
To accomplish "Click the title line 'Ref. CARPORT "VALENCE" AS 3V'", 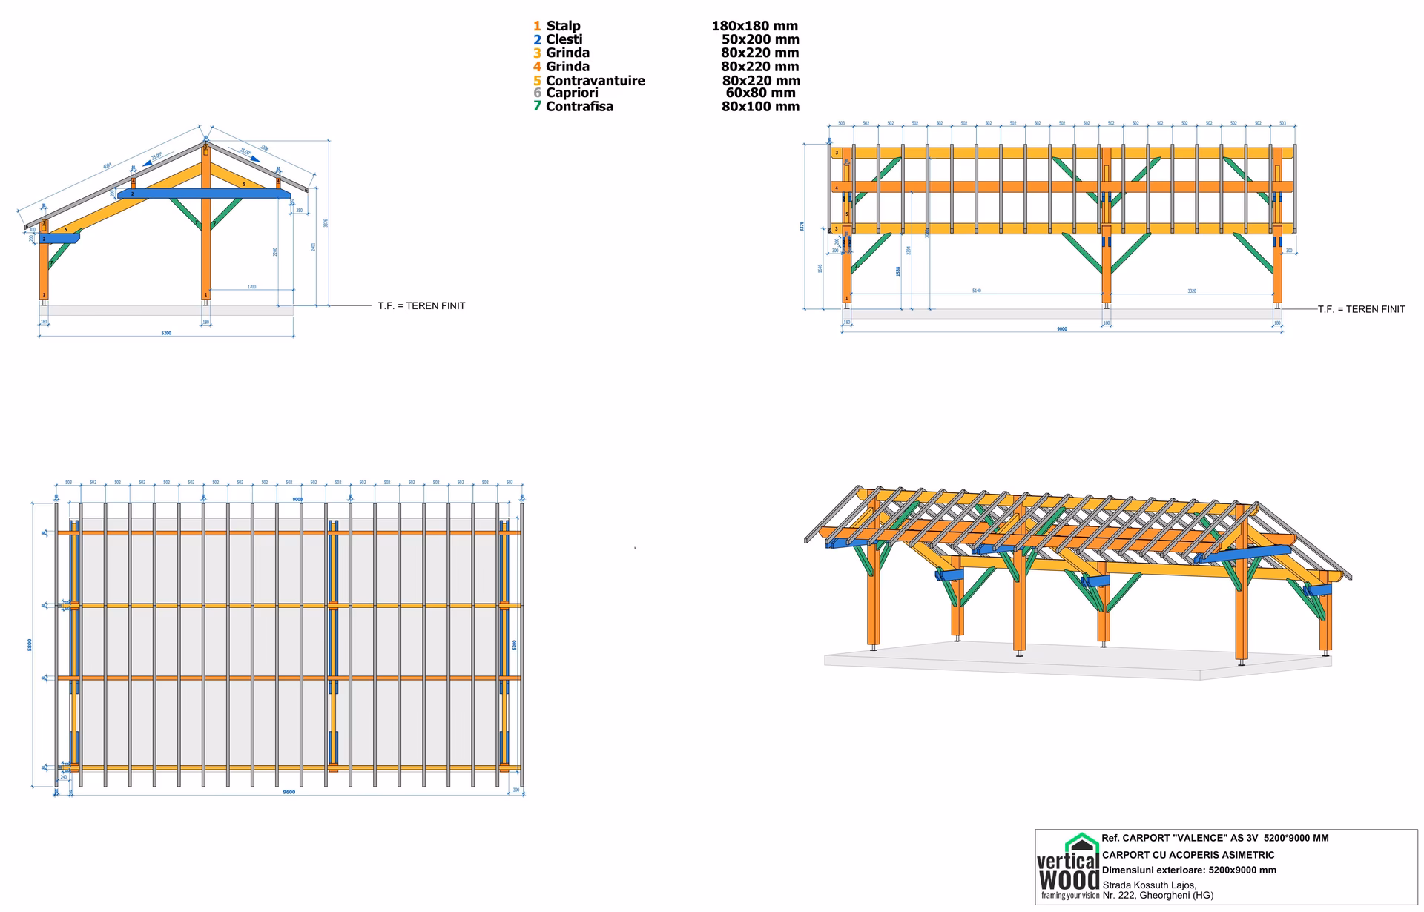I will pyautogui.click(x=1215, y=838).
